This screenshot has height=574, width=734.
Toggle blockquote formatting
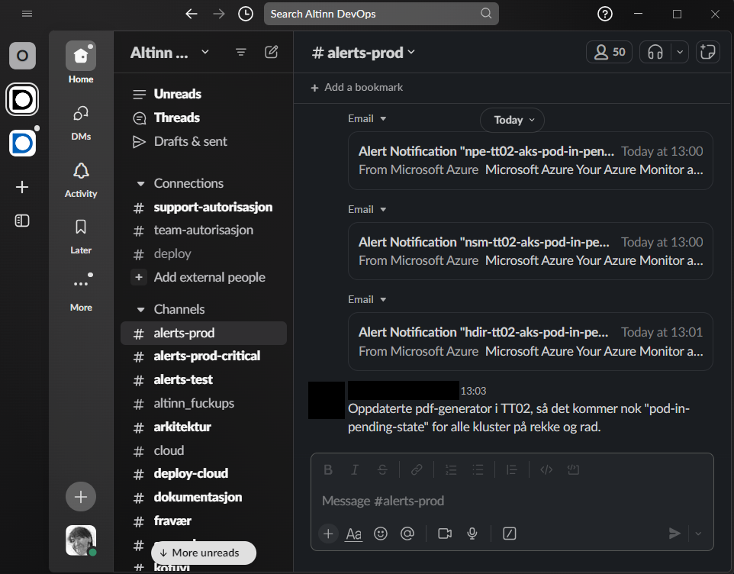512,469
